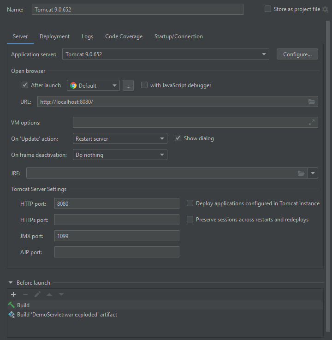Click the HTTP port field with 8080
Viewport: 332px width, 340px height.
[117, 203]
